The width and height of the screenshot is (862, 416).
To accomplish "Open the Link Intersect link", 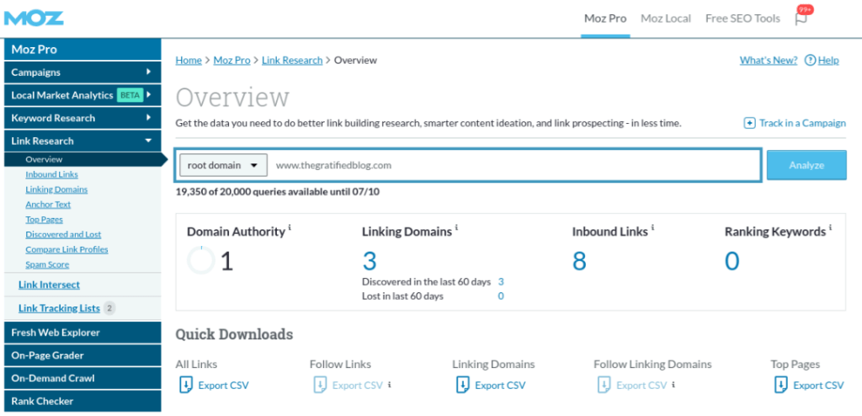I will tap(49, 285).
